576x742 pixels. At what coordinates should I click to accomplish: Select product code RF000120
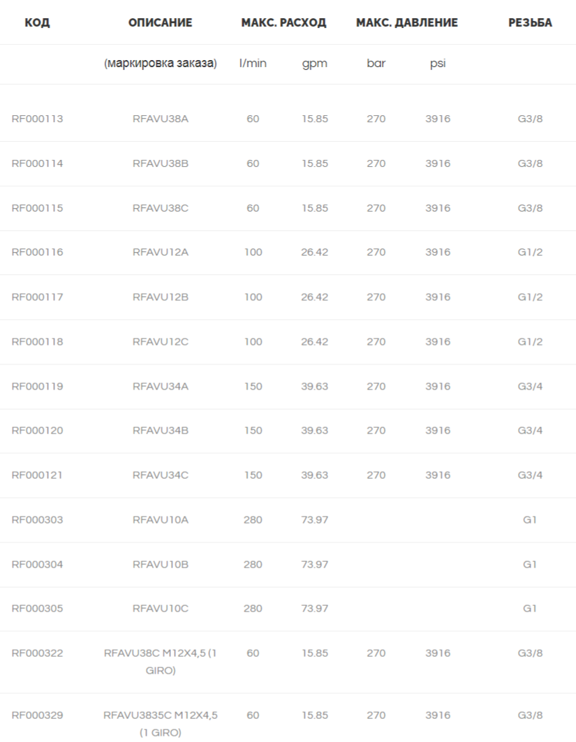(x=38, y=431)
